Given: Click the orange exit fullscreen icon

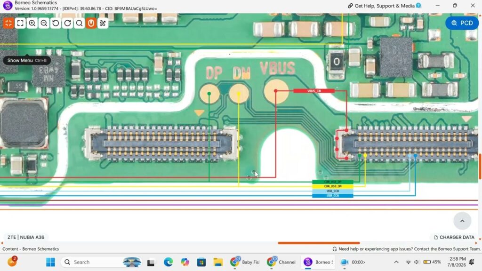Looking at the screenshot, I should point(8,23).
